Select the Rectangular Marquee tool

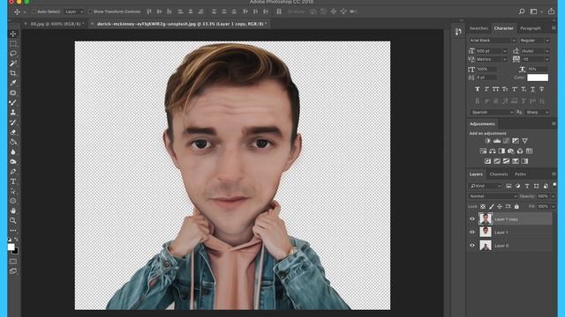coord(13,43)
